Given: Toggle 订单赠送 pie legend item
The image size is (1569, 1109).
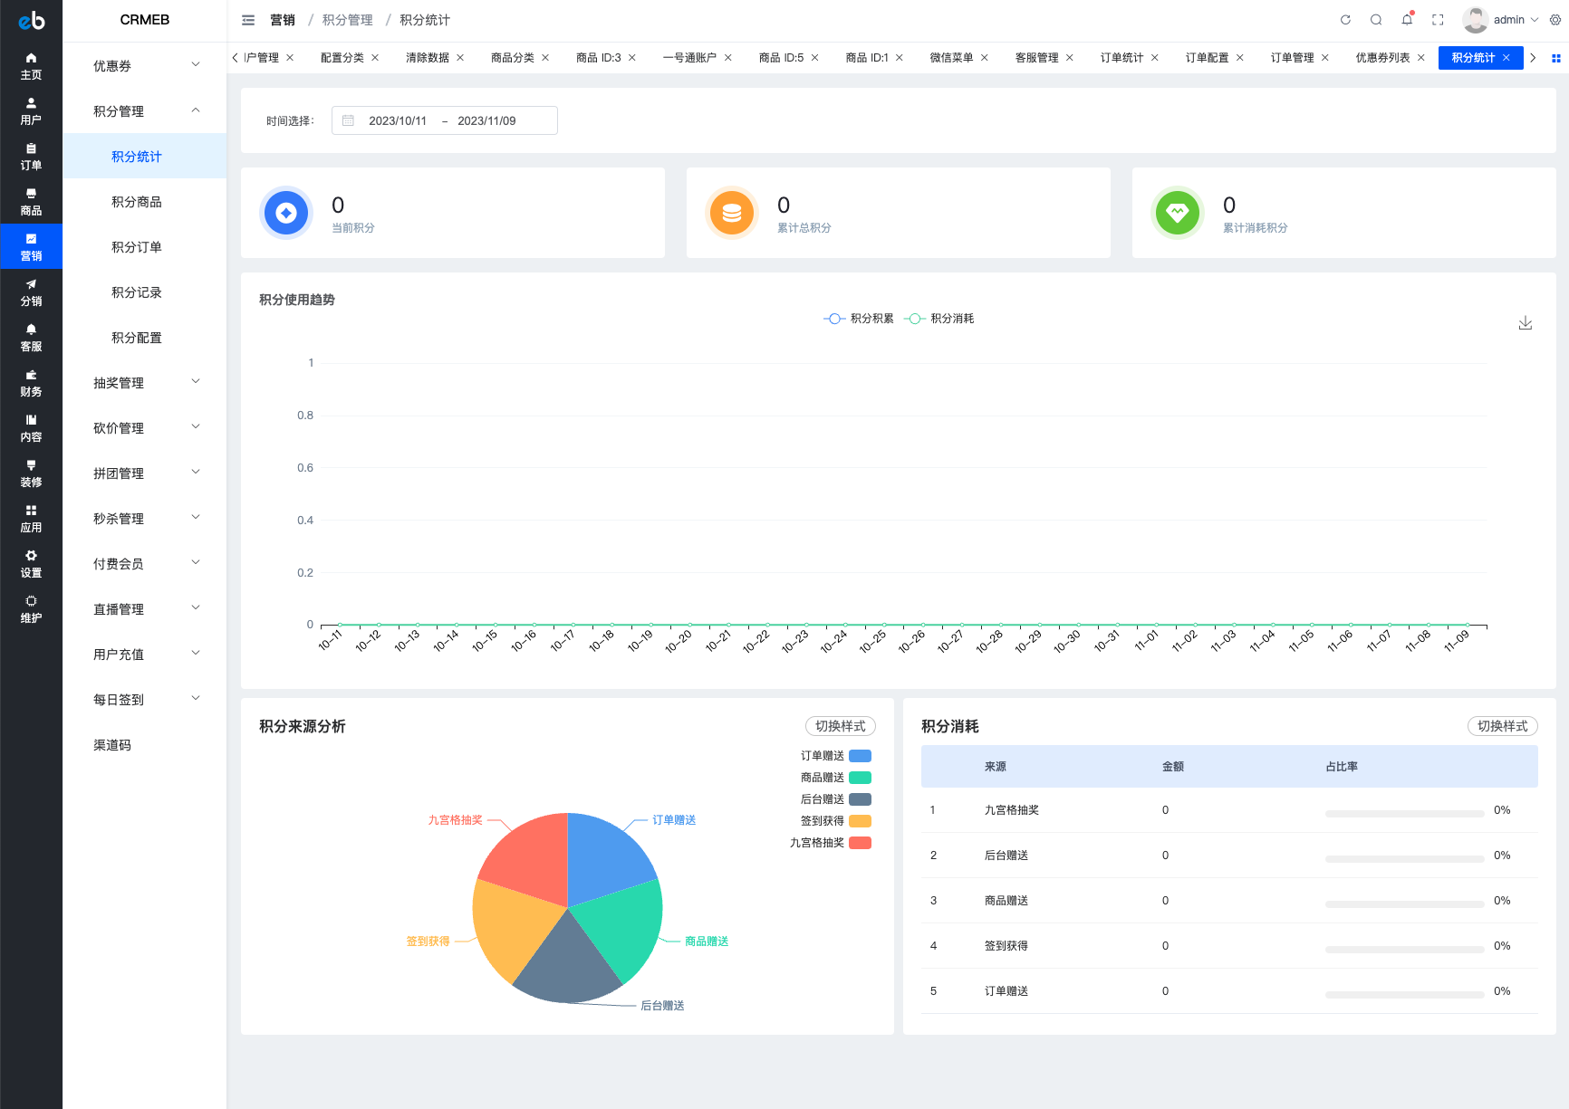Looking at the screenshot, I should [835, 756].
